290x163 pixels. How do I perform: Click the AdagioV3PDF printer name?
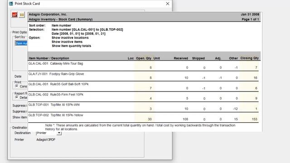(46, 140)
